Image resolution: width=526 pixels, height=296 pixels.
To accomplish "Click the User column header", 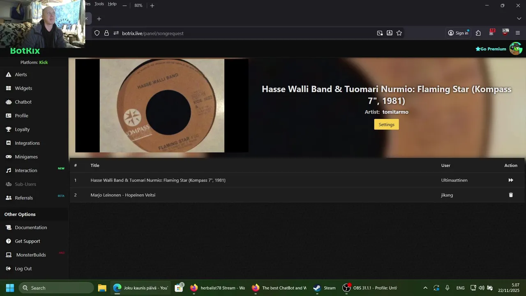I will coord(445,165).
